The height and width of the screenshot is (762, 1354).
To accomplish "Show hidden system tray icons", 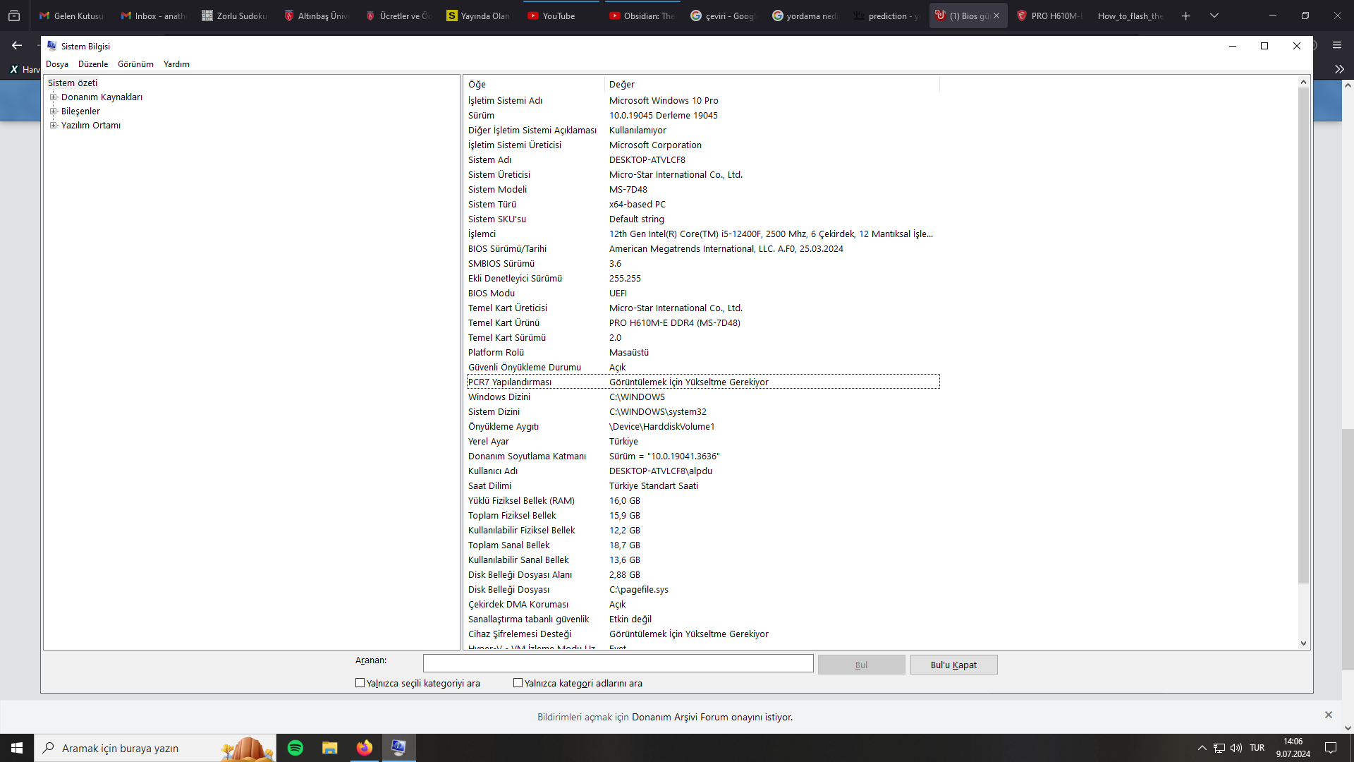I will tap(1202, 748).
